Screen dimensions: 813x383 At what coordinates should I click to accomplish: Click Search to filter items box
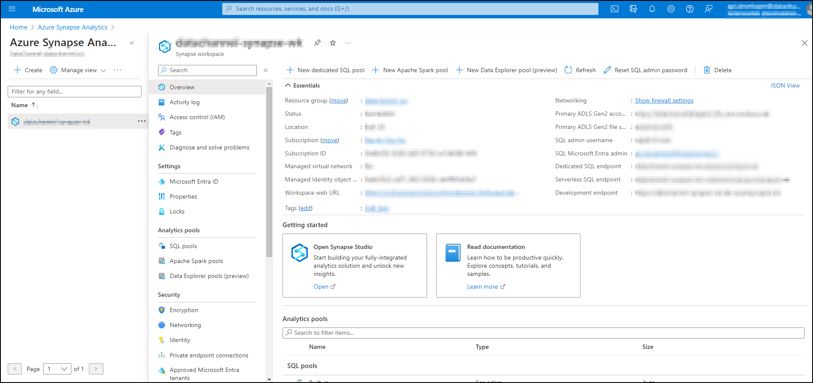[x=543, y=333]
